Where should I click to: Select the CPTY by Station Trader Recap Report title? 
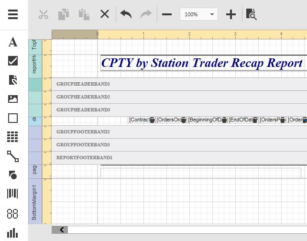[202, 63]
